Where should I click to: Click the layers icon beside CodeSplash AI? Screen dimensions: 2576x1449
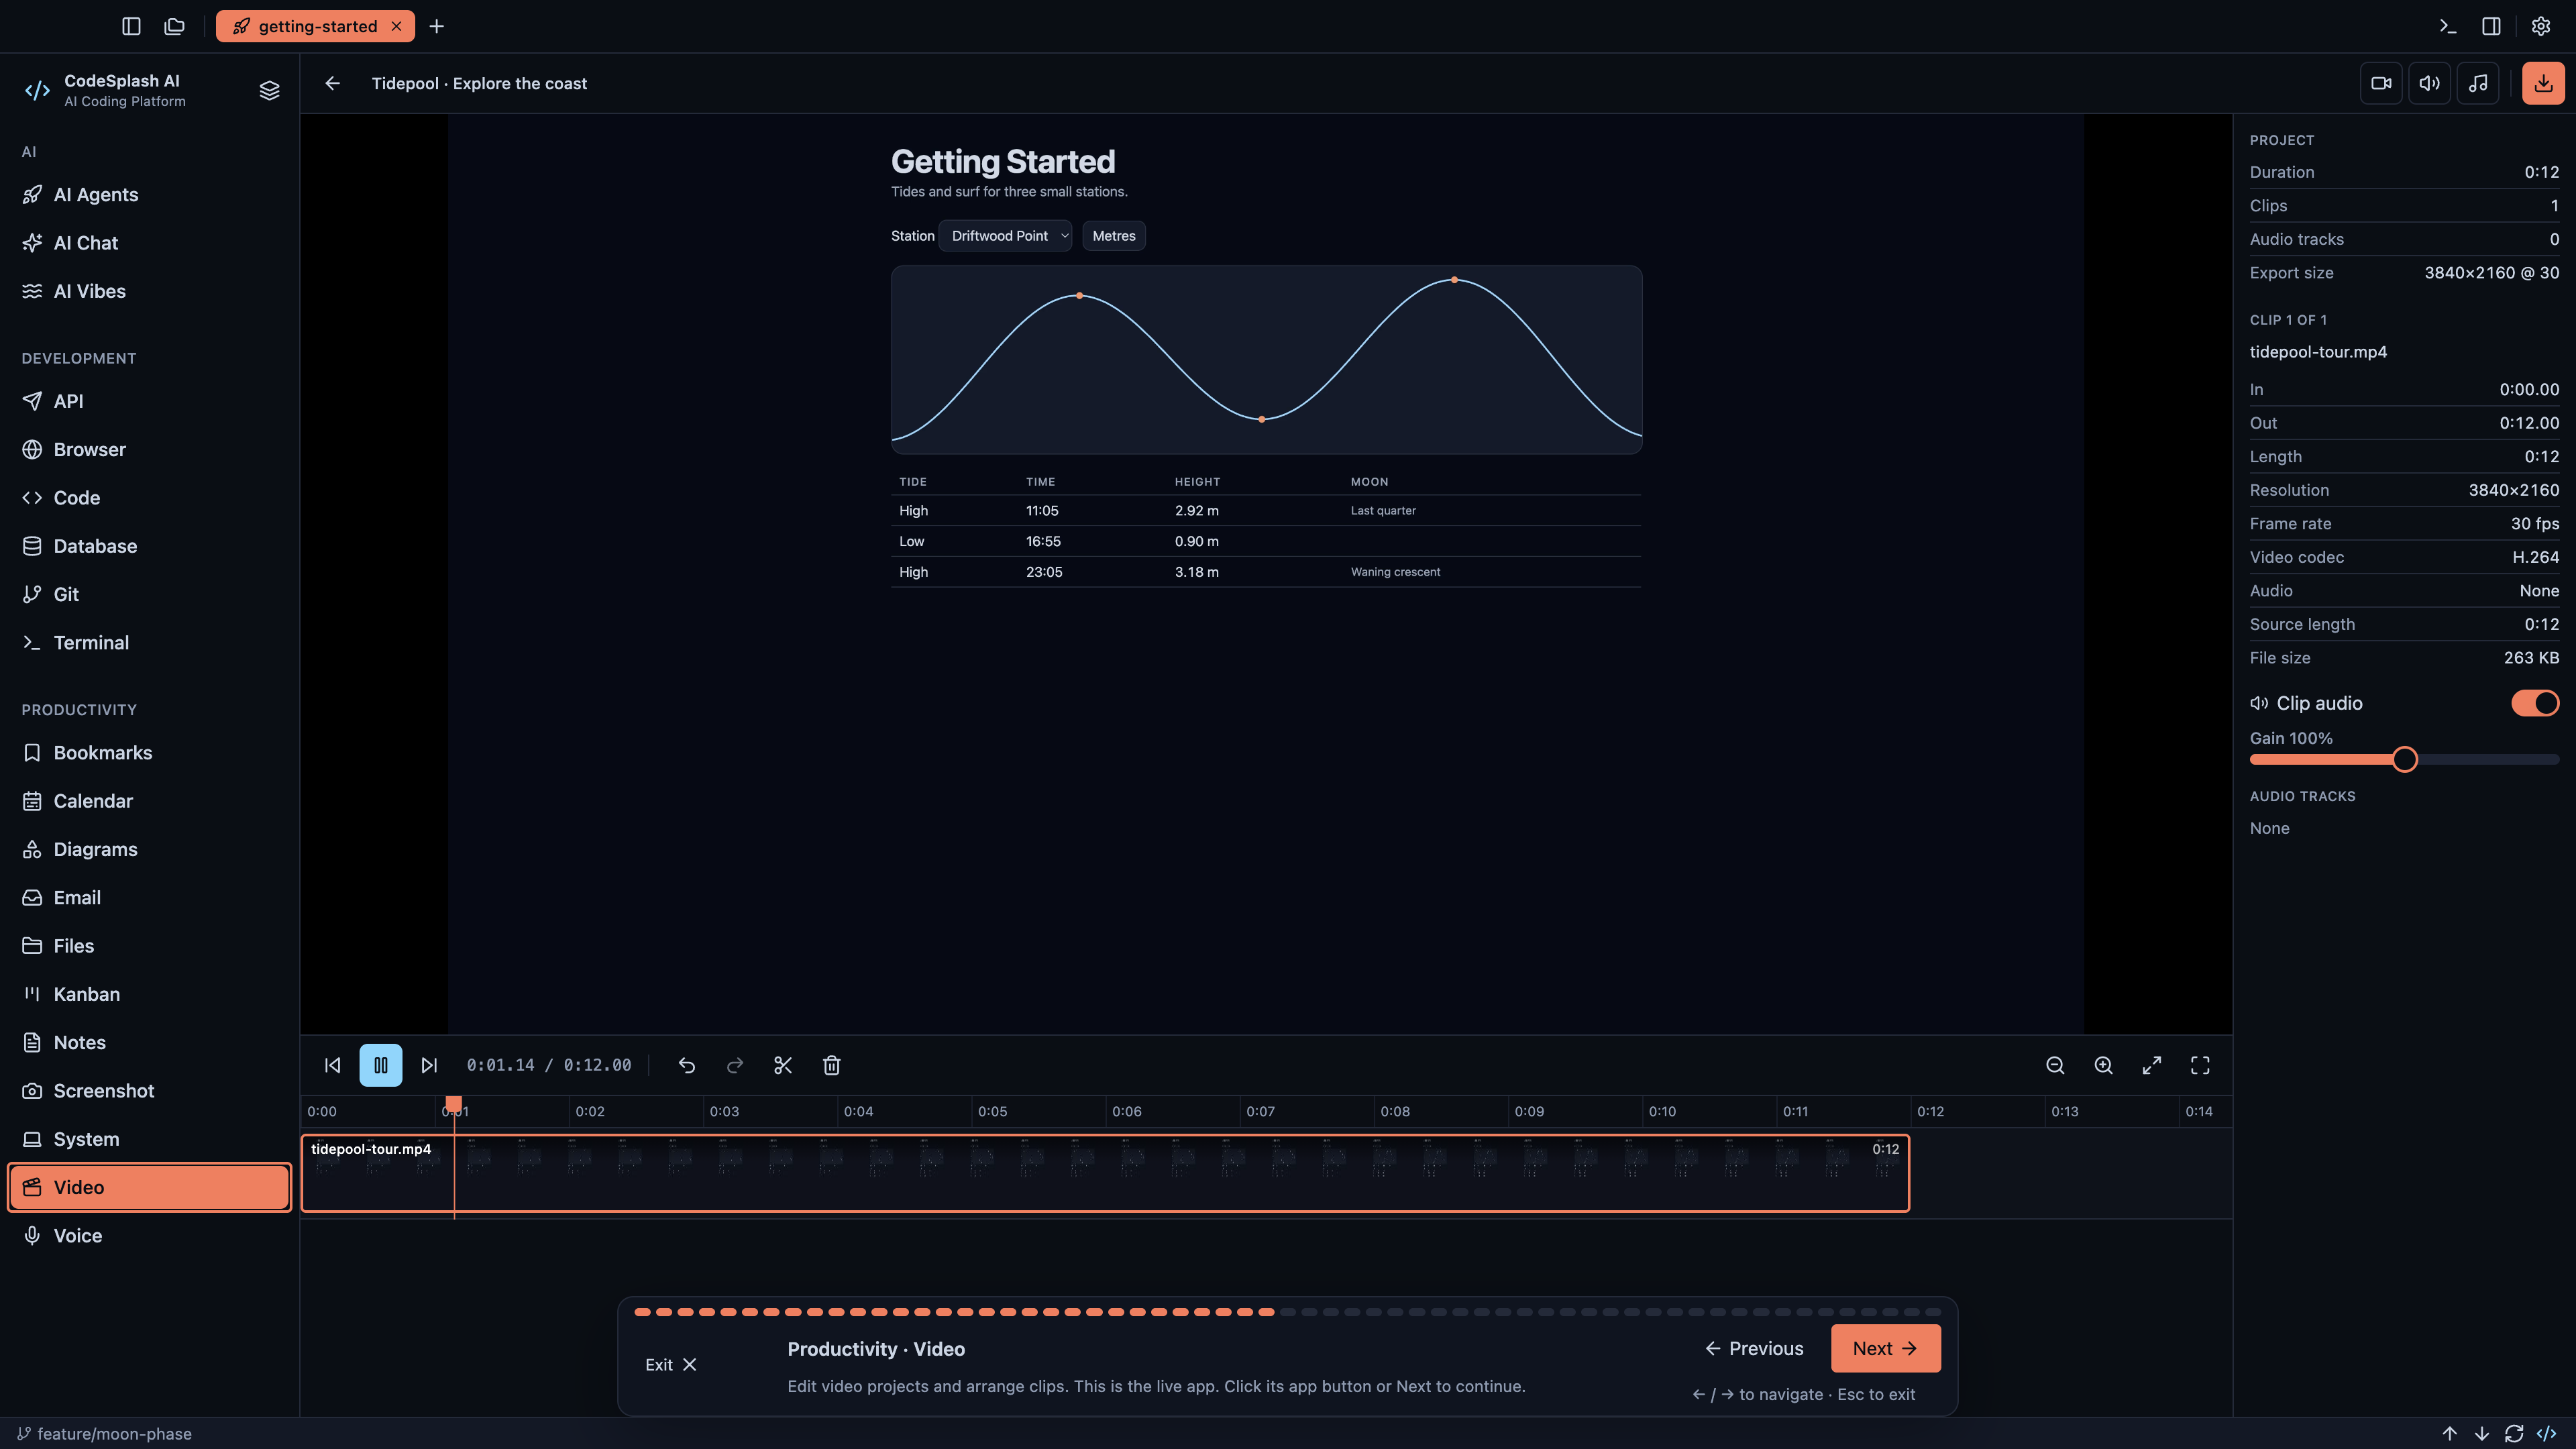click(269, 90)
